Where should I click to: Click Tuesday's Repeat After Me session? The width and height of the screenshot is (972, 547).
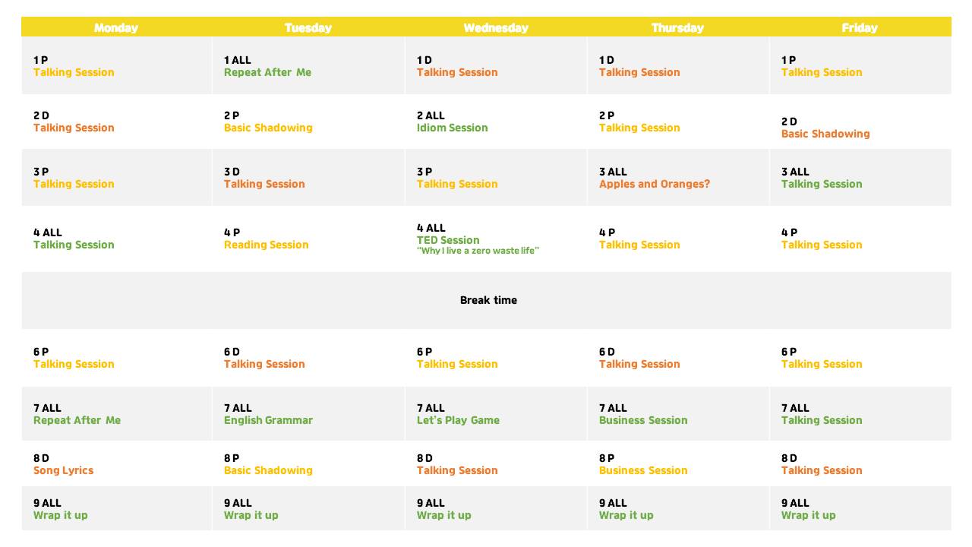[267, 73]
